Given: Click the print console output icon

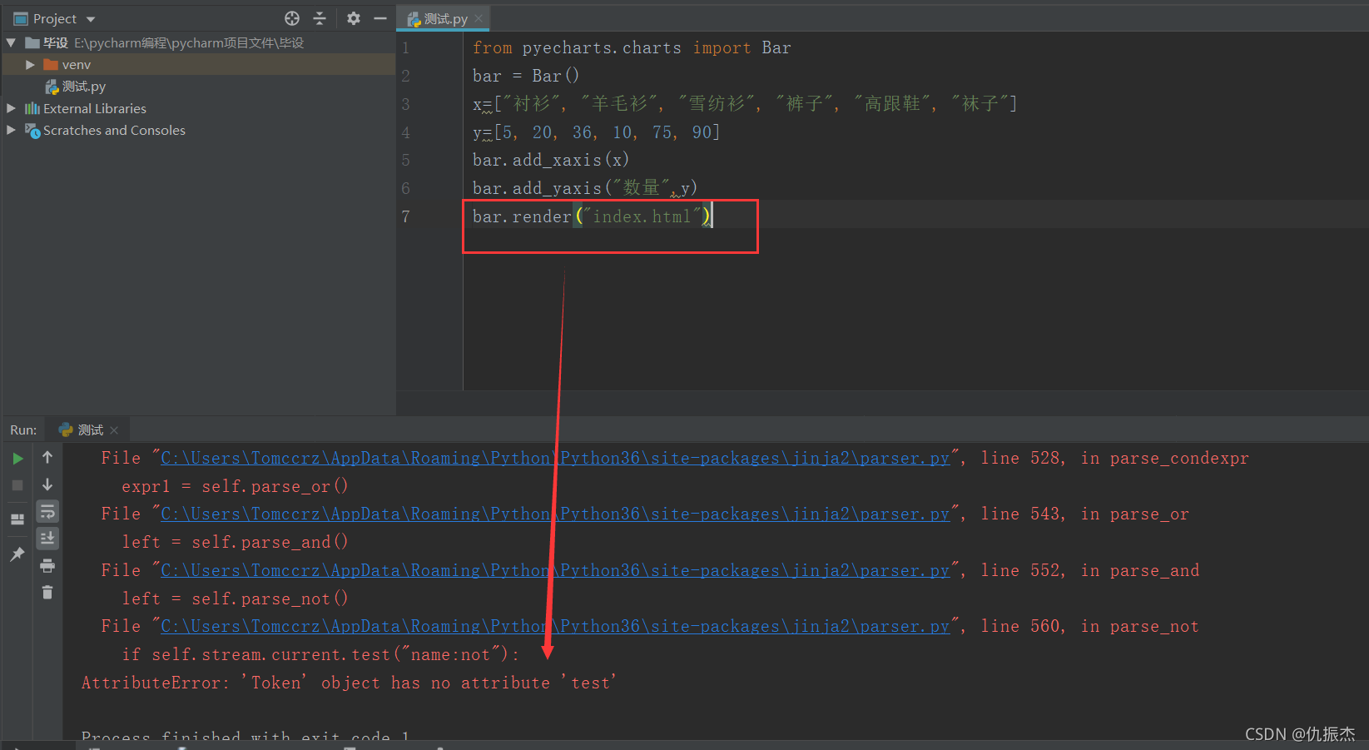Looking at the screenshot, I should 47,566.
